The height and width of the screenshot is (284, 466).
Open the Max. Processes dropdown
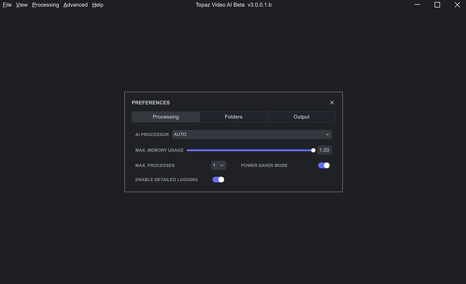218,165
